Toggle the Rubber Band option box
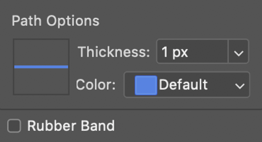 click(x=14, y=126)
